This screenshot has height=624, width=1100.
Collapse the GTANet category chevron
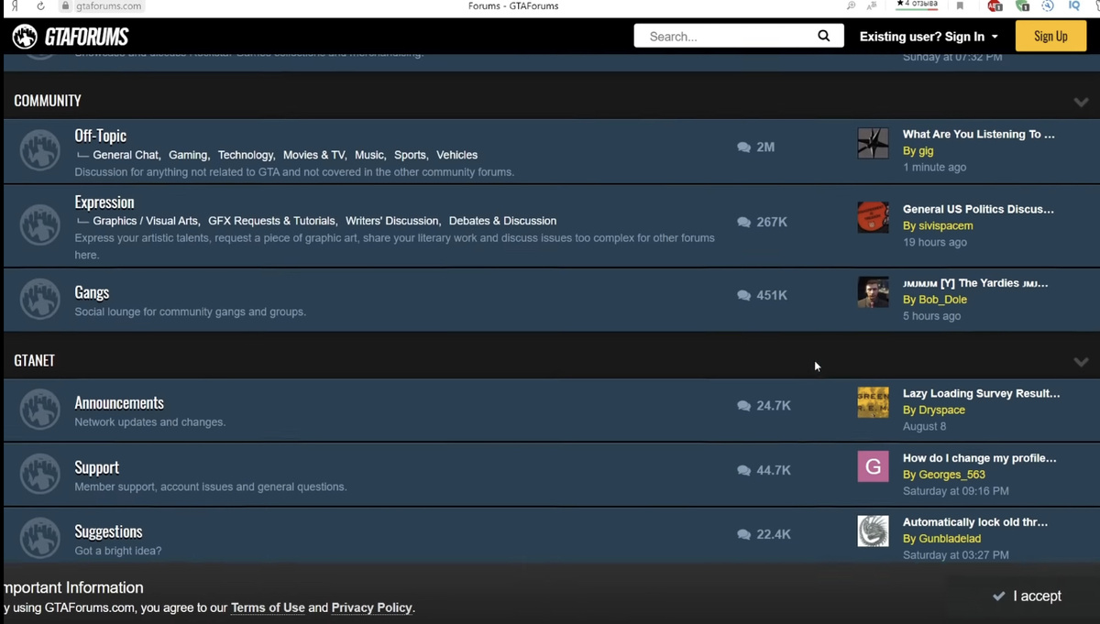pos(1081,362)
